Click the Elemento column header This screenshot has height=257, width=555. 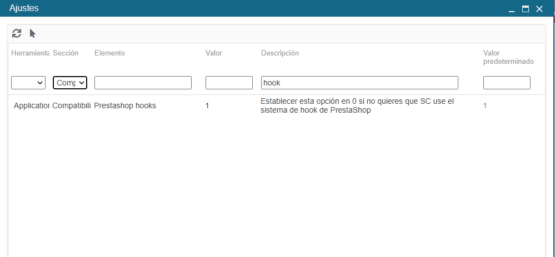point(109,53)
